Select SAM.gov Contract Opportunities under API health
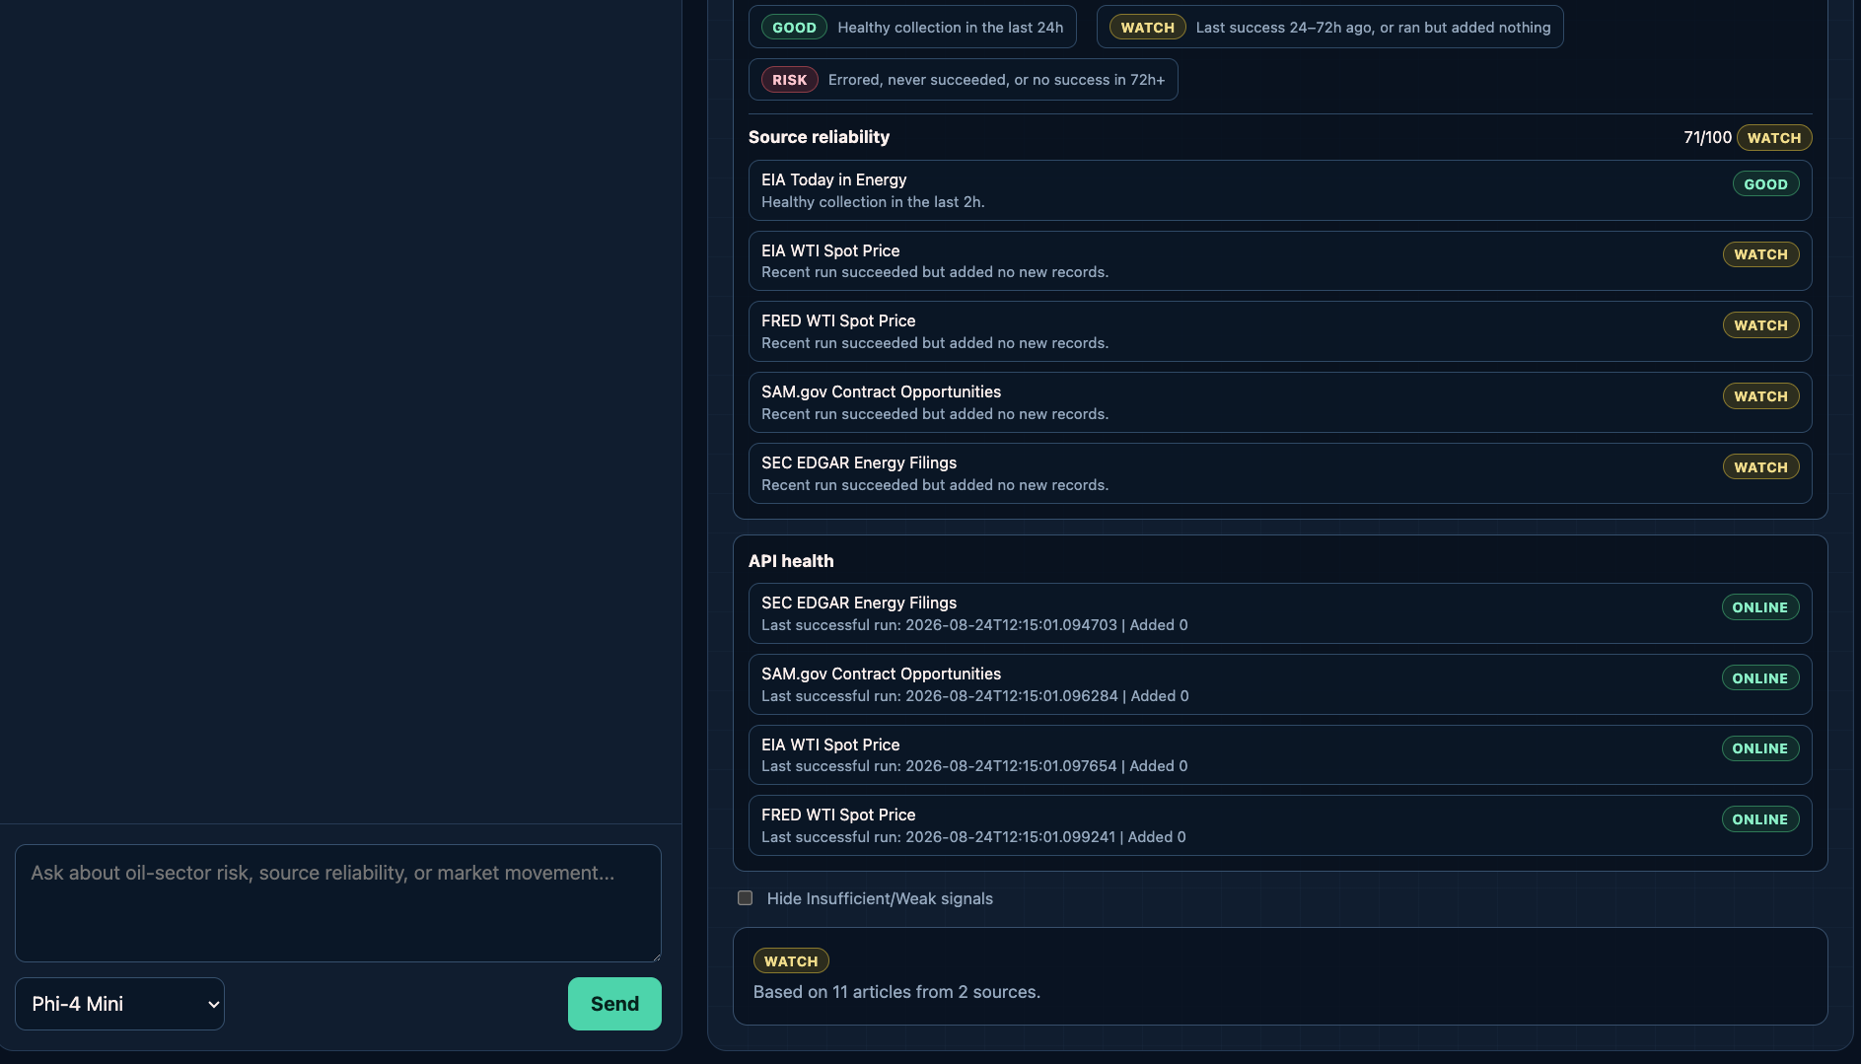This screenshot has height=1064, width=1861. click(x=1280, y=684)
